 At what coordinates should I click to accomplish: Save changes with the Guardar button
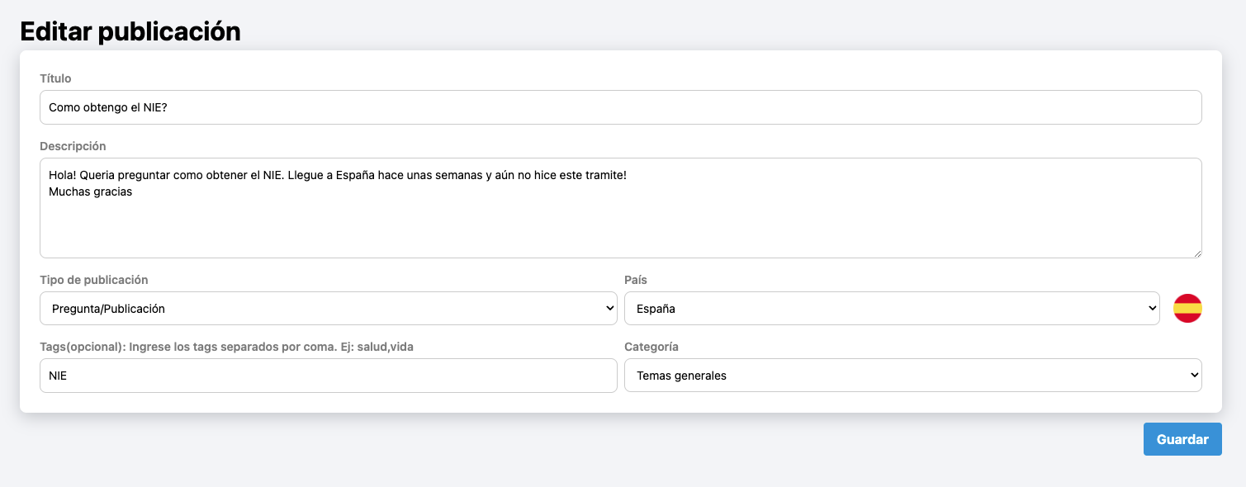tap(1182, 439)
